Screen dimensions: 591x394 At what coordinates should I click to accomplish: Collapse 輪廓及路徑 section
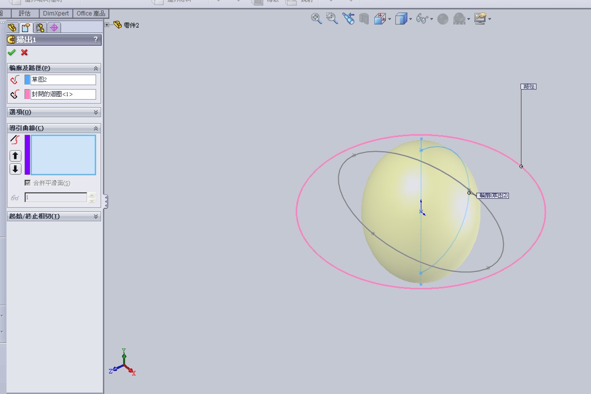pyautogui.click(x=96, y=68)
